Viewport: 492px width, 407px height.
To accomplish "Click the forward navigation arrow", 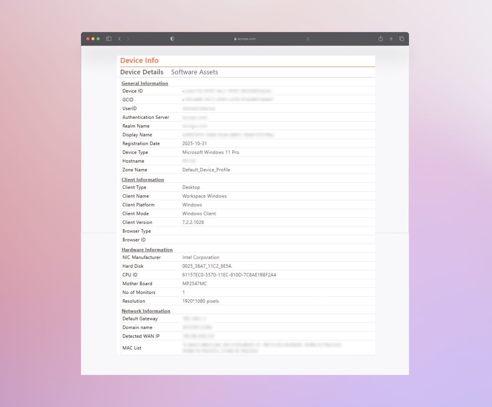I will pos(128,39).
